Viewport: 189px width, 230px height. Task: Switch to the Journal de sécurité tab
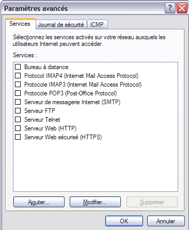pyautogui.click(x=61, y=25)
